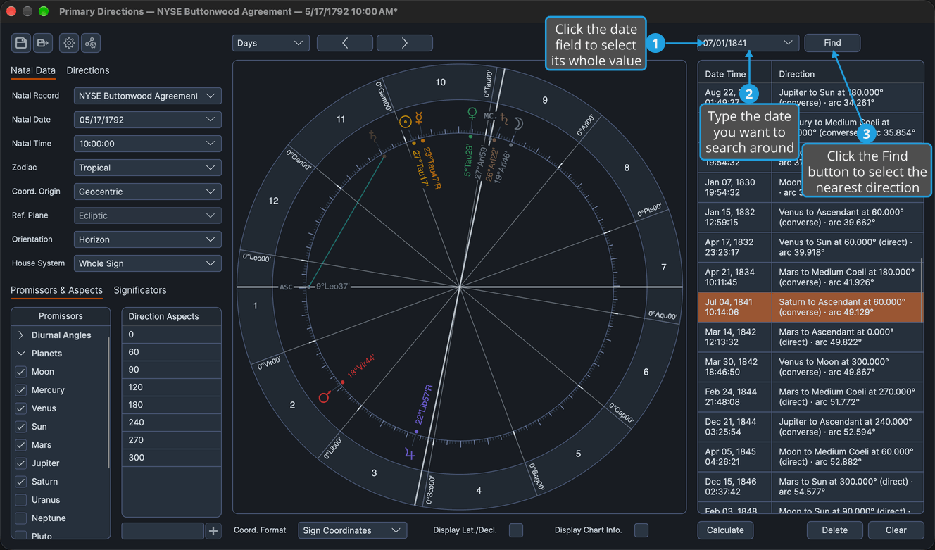Add aspect with the plus icon
The width and height of the screenshot is (935, 550).
(213, 531)
